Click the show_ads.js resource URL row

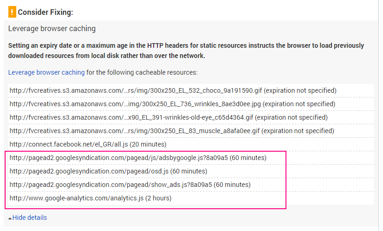click(191, 185)
